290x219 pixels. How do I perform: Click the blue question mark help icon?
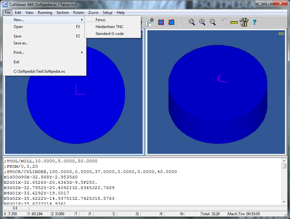[x=254, y=22]
